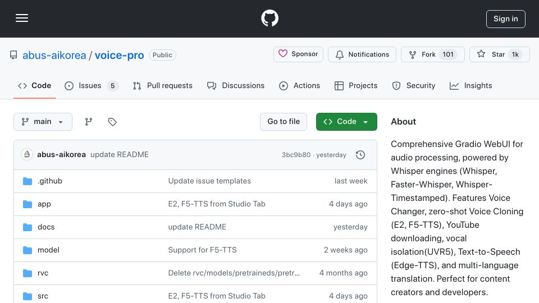This screenshot has width=539, height=303.
Task: Open commit hash 3bc9b80
Action: pyautogui.click(x=296, y=155)
